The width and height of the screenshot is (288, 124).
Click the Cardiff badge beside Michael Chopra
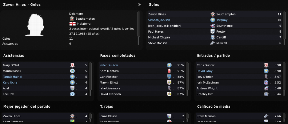[x=213, y=37]
